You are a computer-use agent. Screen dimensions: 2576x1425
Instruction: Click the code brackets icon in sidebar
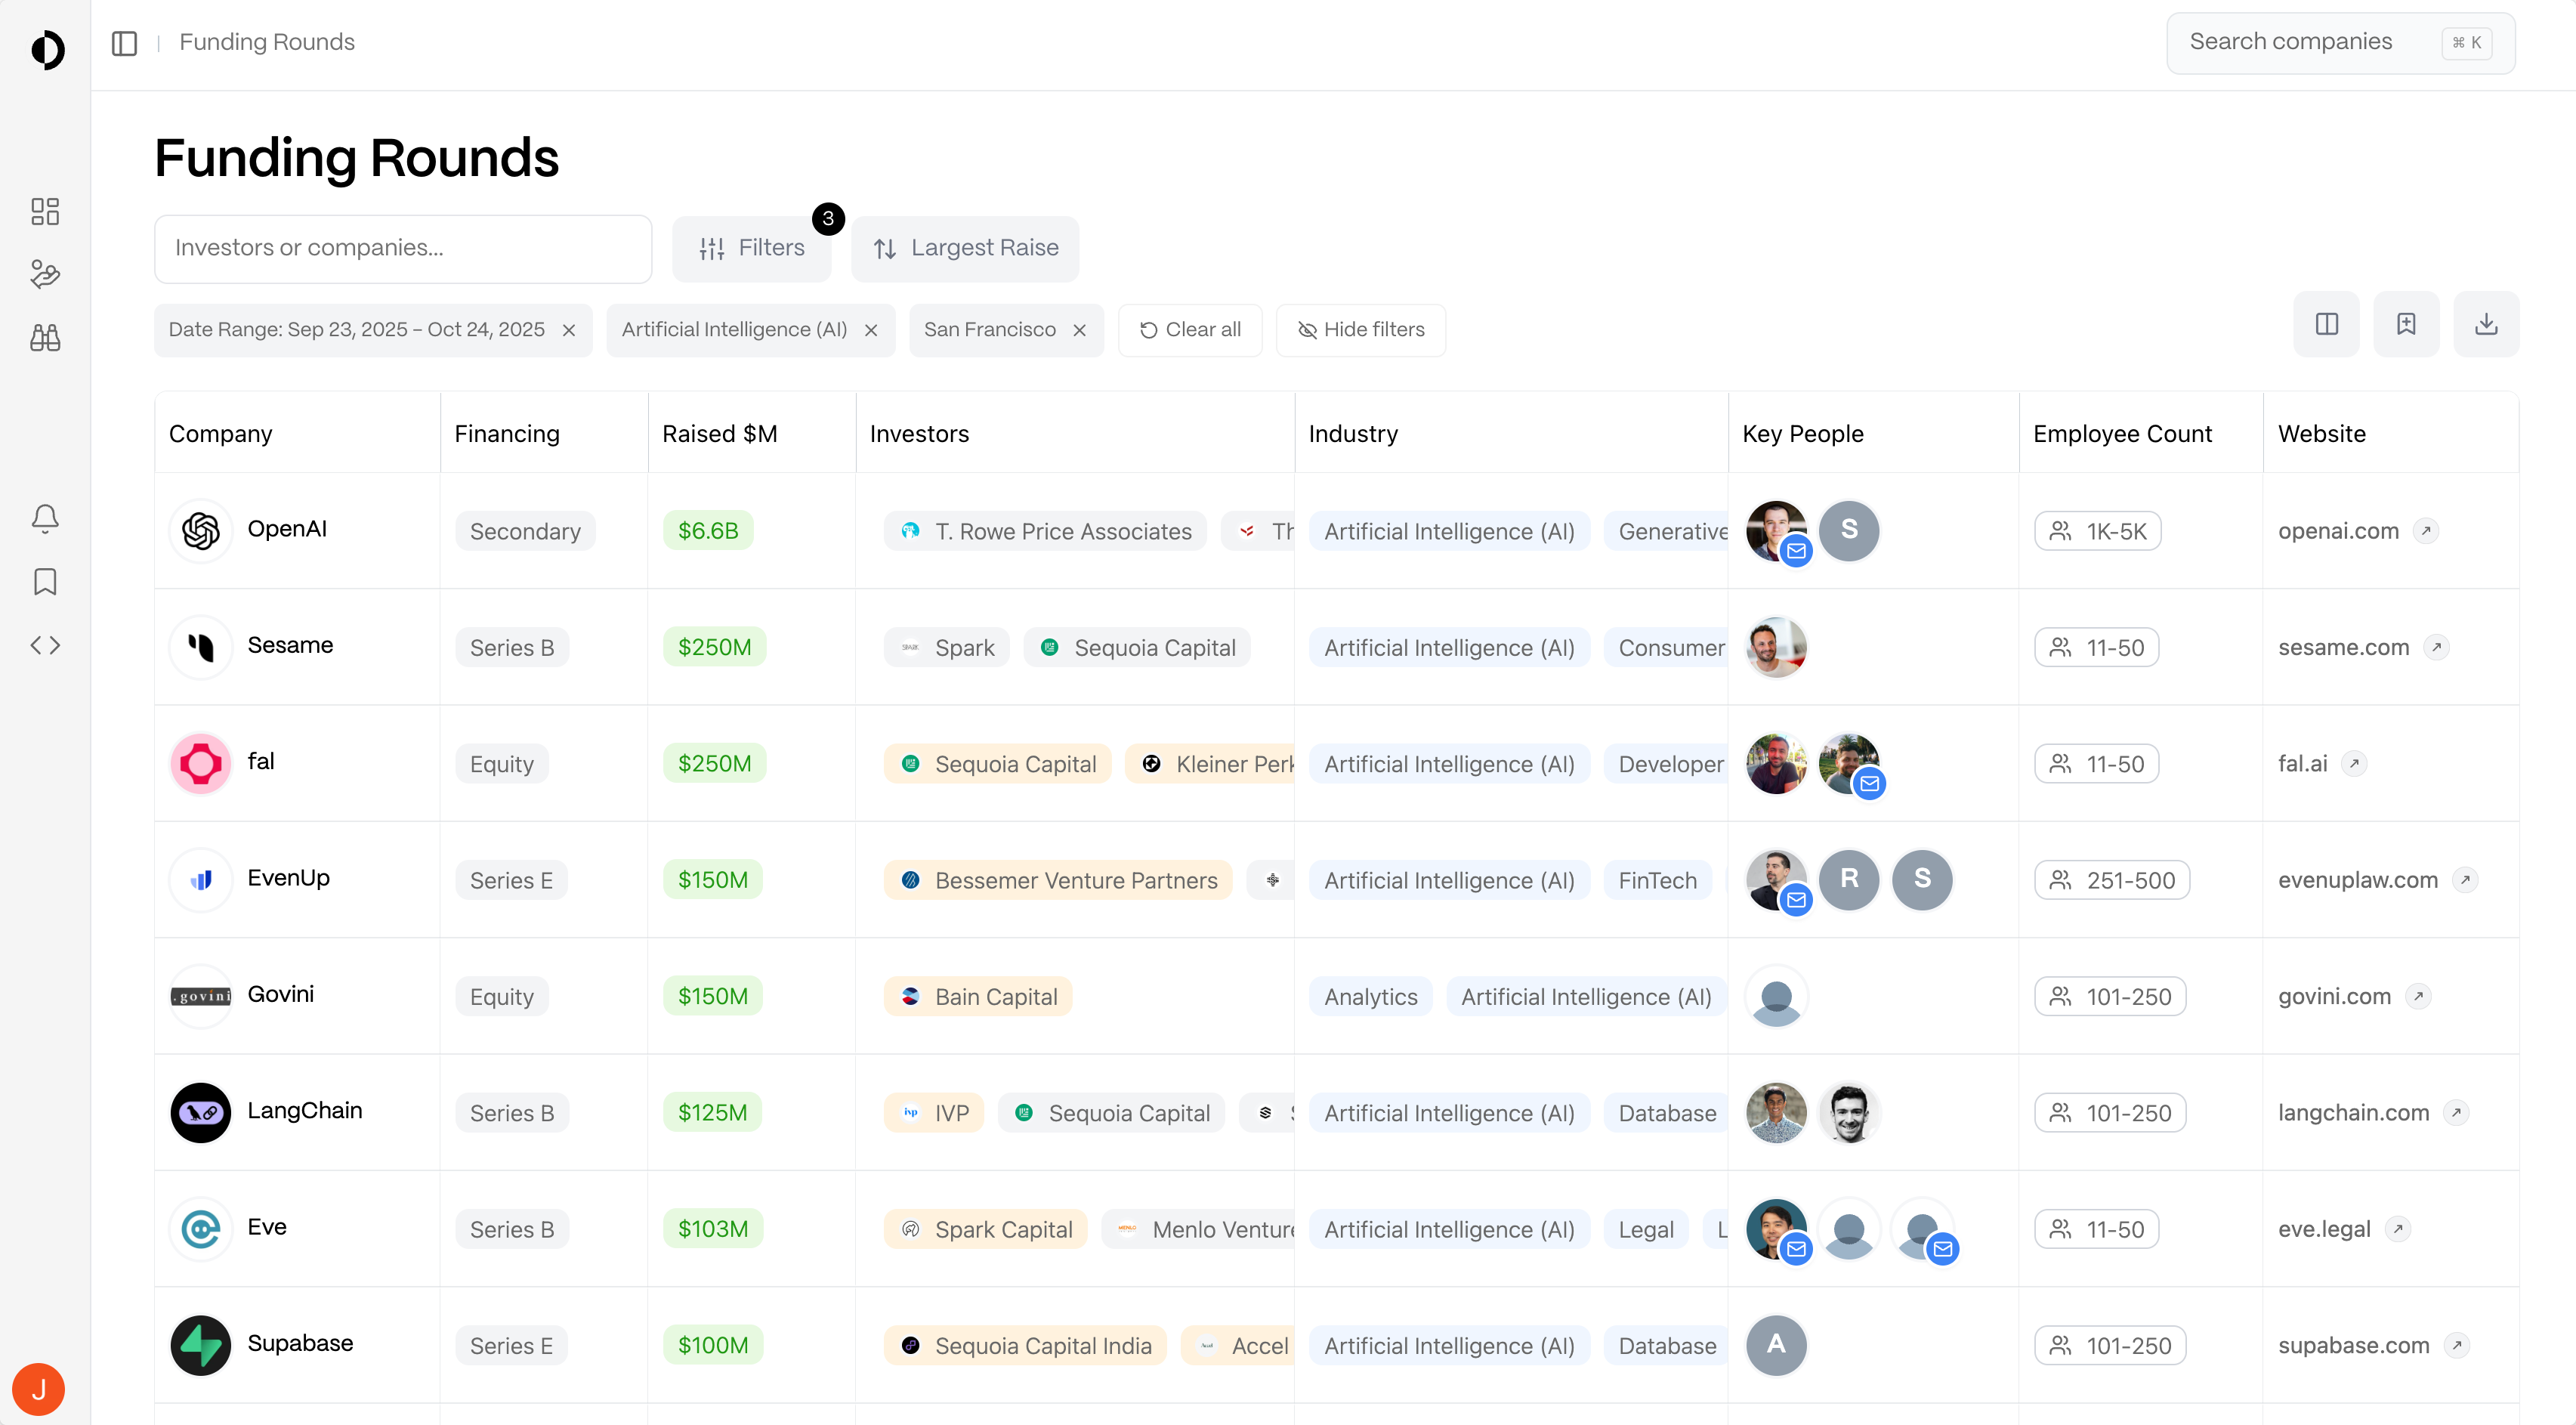tap(45, 645)
